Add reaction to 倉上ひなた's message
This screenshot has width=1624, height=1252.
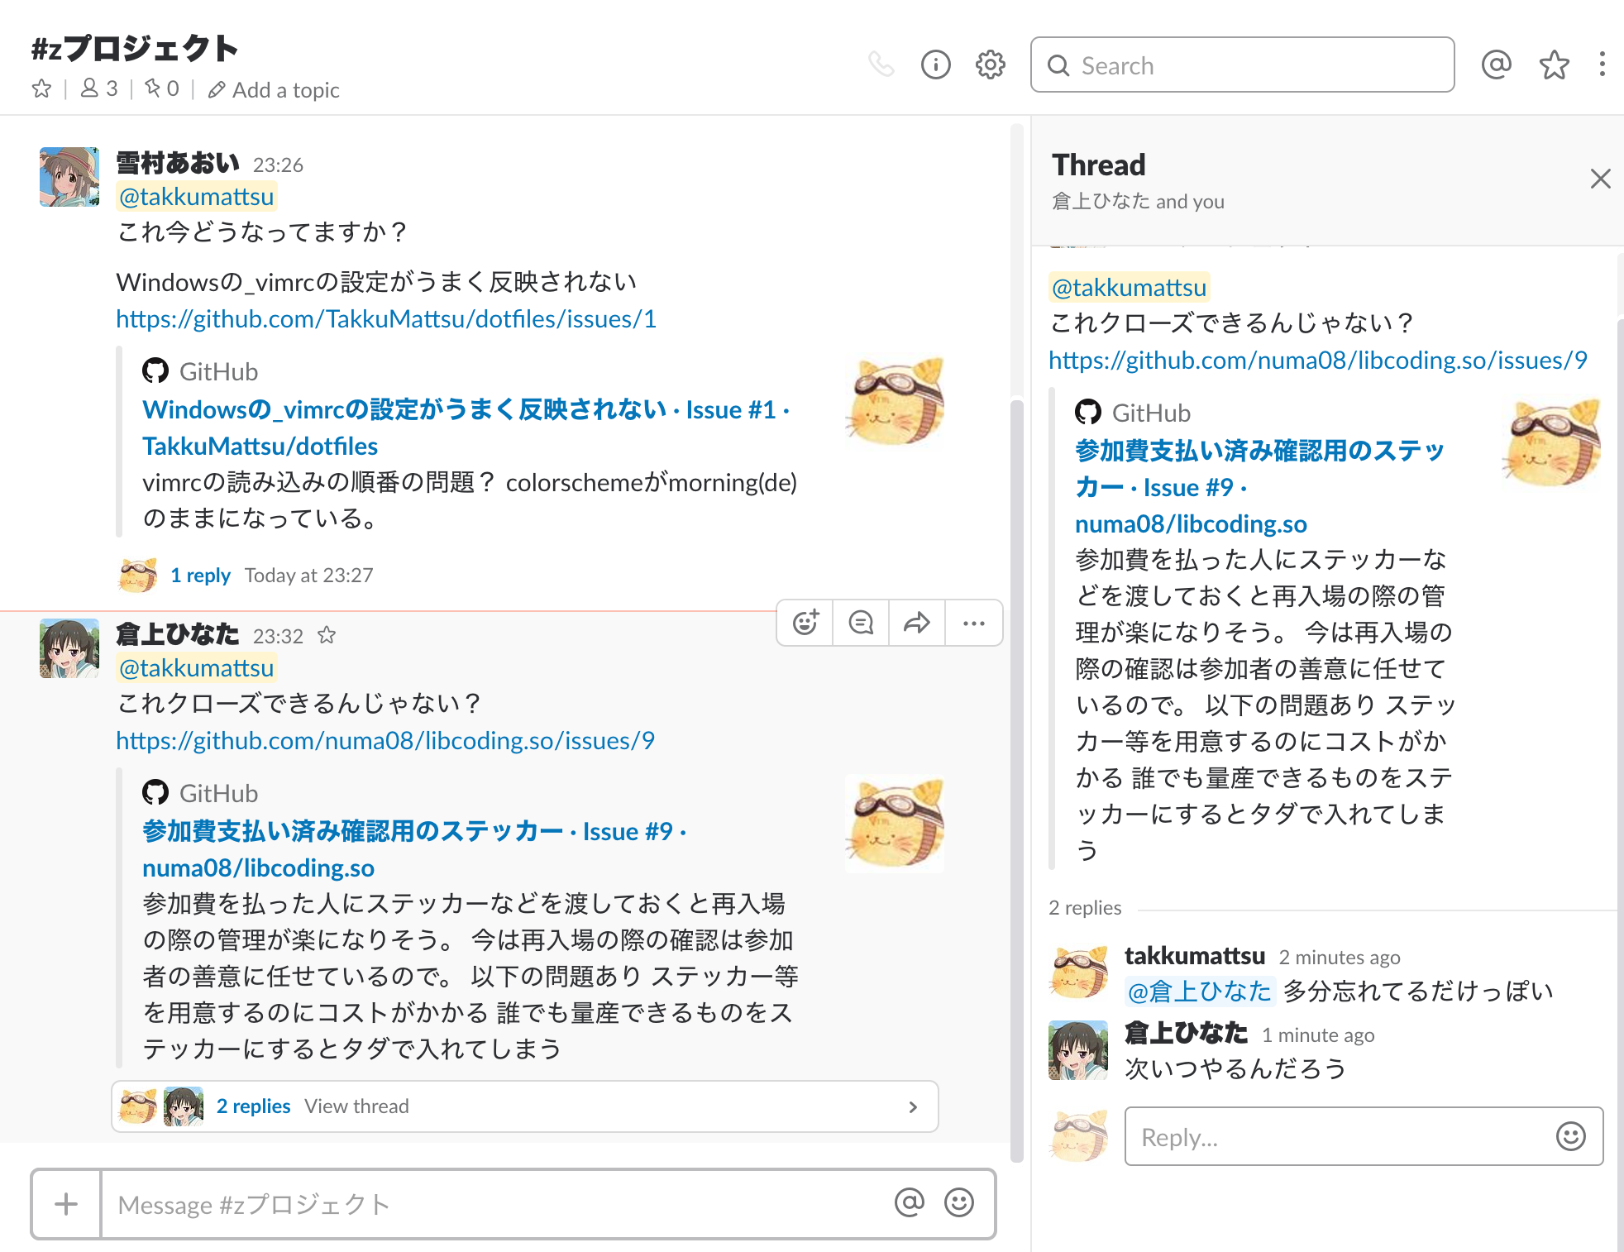805,623
